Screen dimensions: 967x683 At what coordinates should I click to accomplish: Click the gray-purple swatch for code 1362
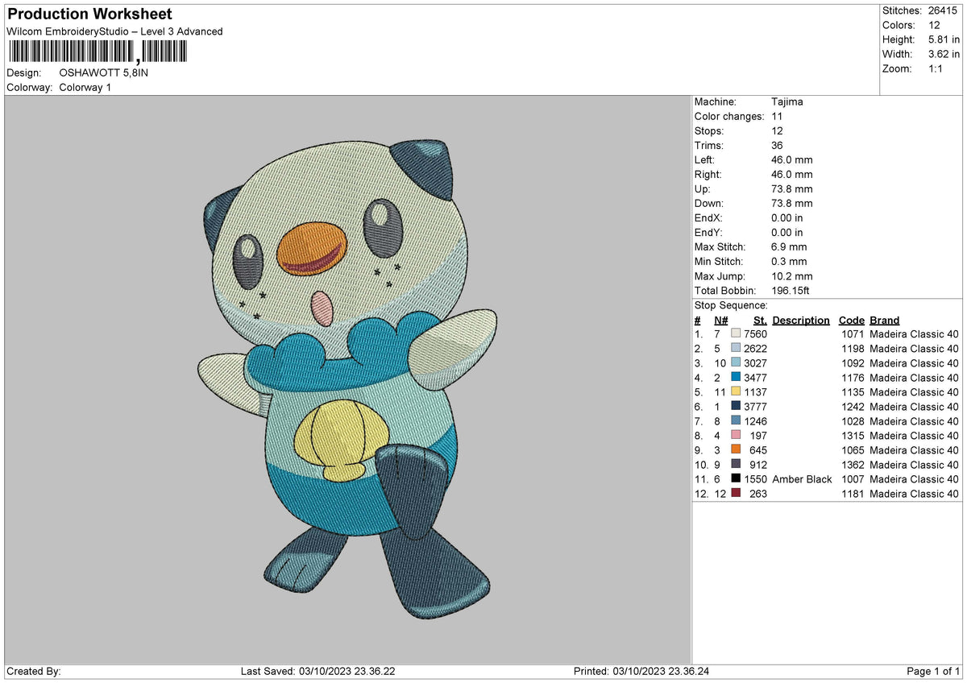[x=736, y=465]
